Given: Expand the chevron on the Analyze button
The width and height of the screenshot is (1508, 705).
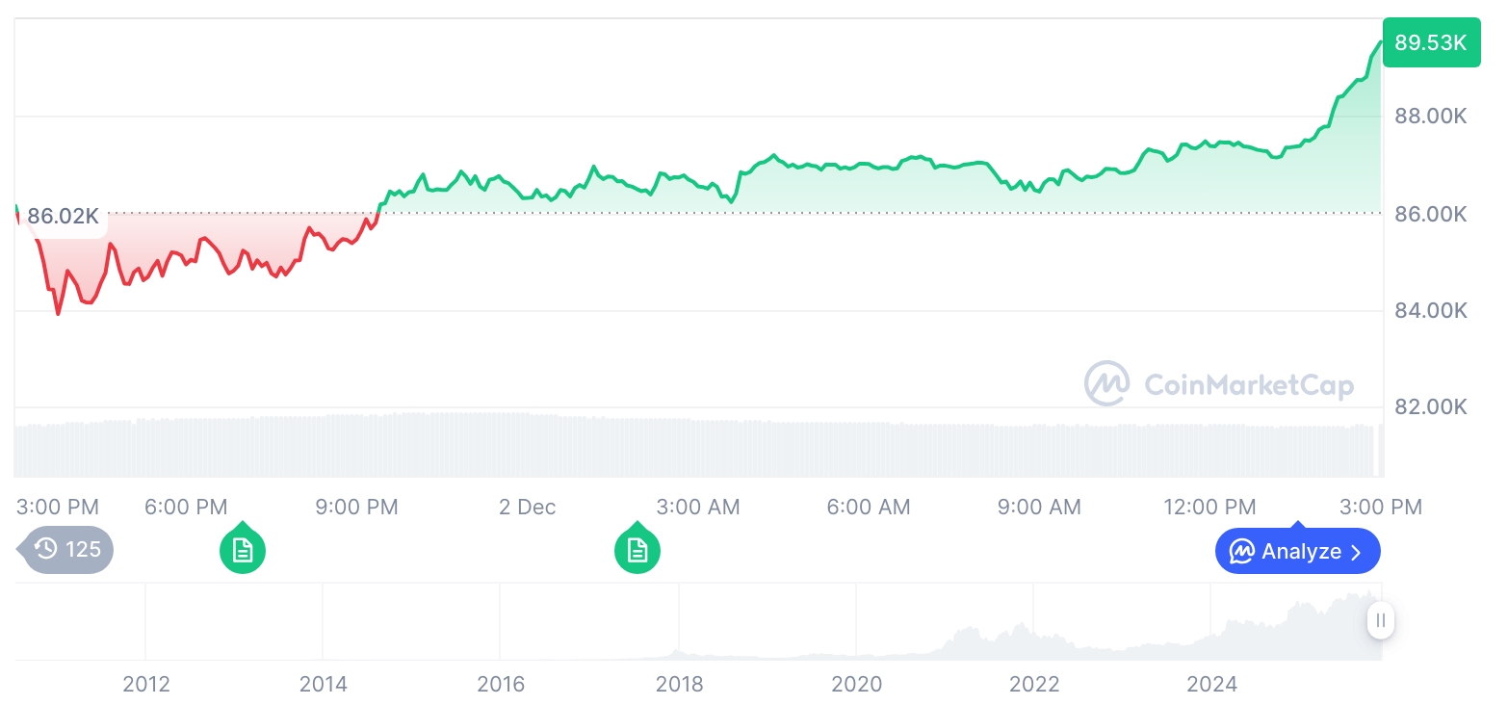Looking at the screenshot, I should (x=1356, y=552).
